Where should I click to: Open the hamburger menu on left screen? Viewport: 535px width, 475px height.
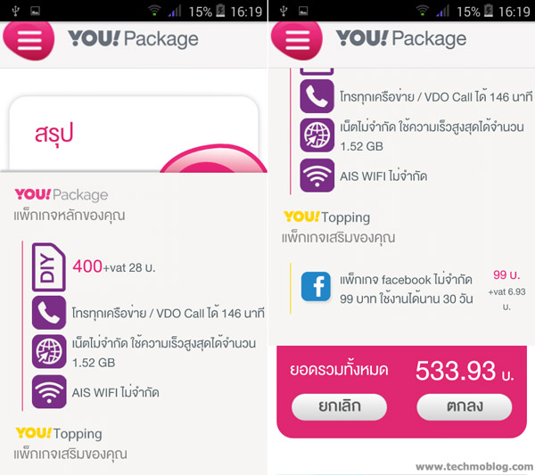29,41
